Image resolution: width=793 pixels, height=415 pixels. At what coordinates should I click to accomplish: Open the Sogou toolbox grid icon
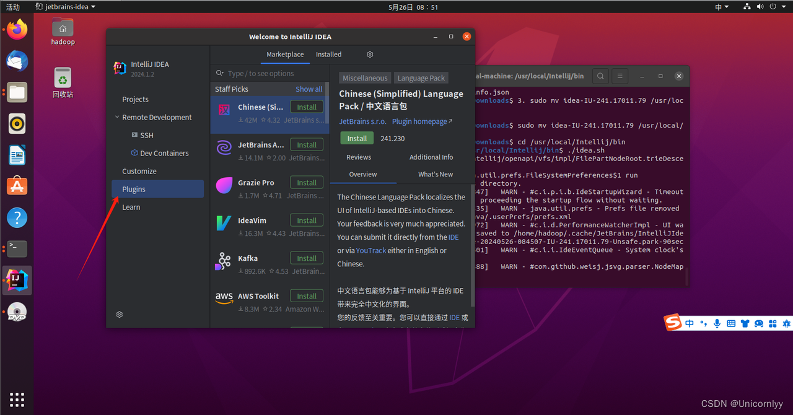773,323
